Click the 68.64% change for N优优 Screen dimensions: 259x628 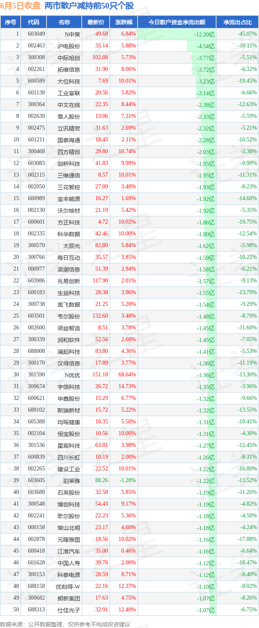pyautogui.click(x=126, y=375)
